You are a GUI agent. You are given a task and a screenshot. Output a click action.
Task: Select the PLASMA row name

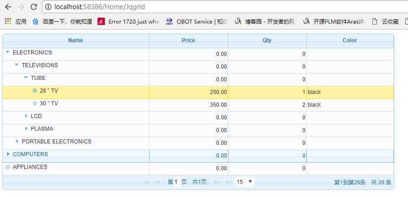[x=42, y=129]
